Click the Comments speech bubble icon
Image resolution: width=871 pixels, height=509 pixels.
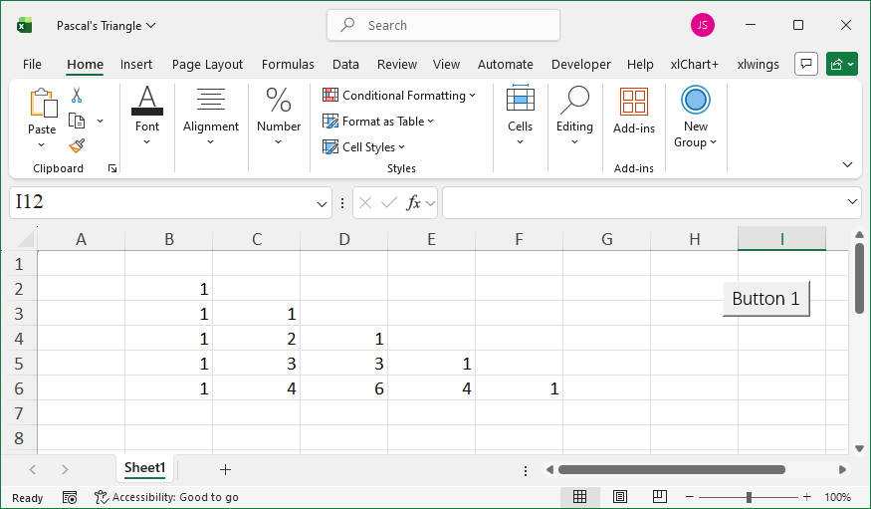point(805,64)
